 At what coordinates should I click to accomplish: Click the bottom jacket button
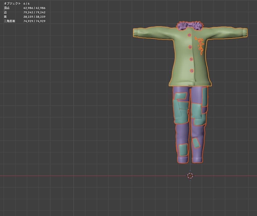192,71
